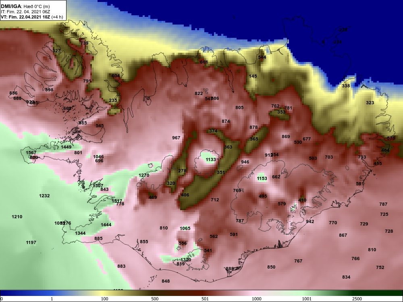
Task: Click the legend label 1000
Action: [256, 299]
